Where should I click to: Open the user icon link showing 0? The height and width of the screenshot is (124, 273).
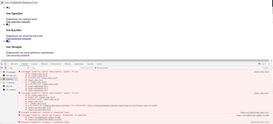[8, 24]
